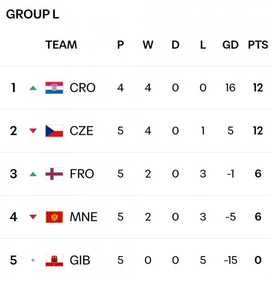Click the Faroe Islands flag icon

point(54,174)
